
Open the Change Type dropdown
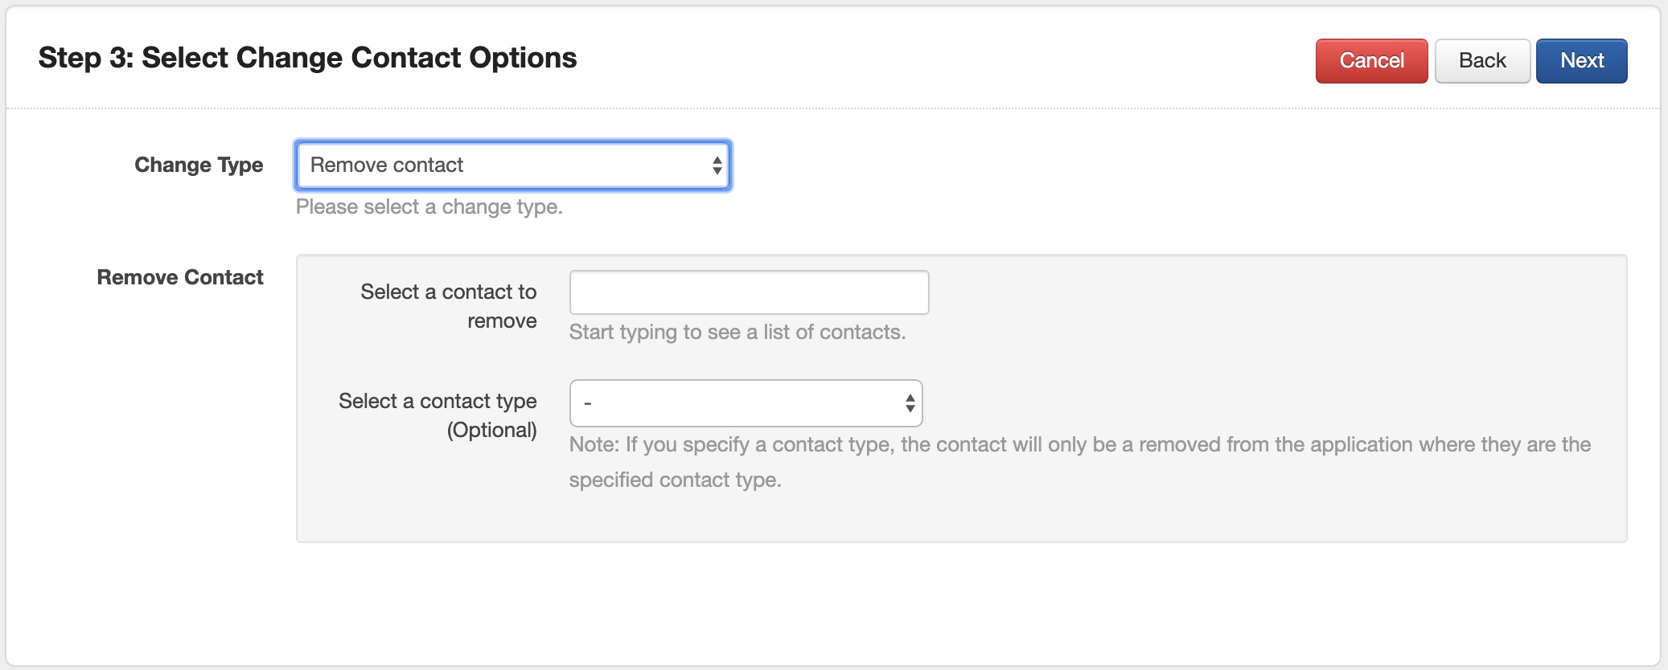click(513, 165)
